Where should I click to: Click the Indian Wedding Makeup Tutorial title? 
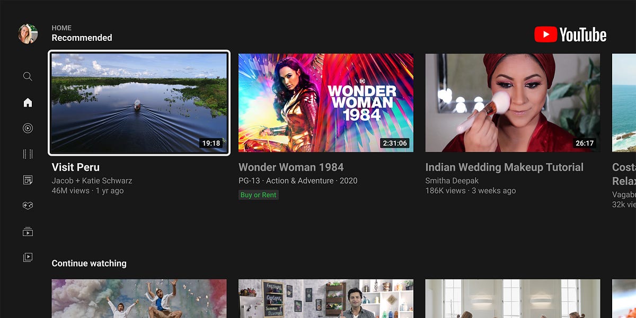click(505, 167)
